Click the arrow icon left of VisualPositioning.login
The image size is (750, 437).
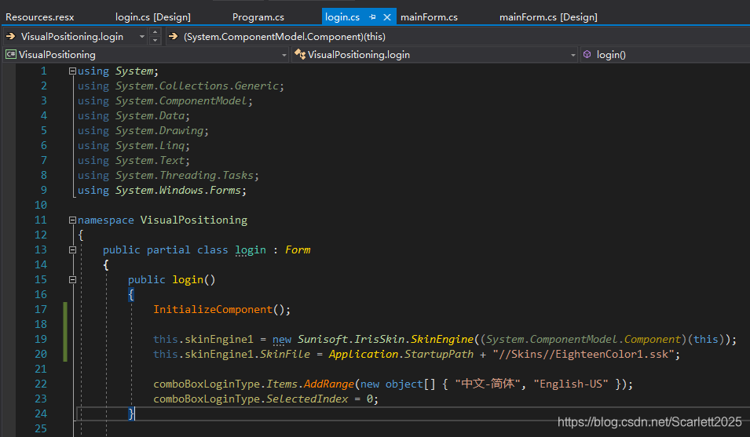pyautogui.click(x=10, y=36)
